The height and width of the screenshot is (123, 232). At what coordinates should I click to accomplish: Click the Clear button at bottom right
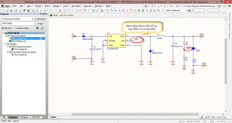(x=224, y=117)
